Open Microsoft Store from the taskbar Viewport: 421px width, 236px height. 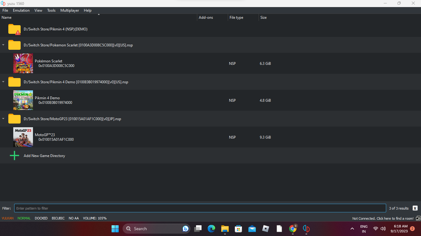point(239,229)
